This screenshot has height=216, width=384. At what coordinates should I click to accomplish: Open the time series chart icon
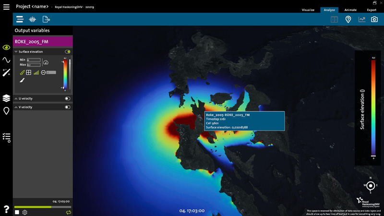pyautogui.click(x=362, y=19)
